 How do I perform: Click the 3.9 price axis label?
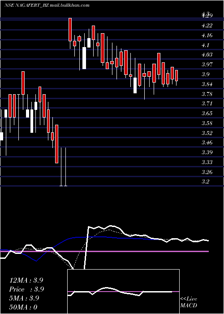(205, 74)
